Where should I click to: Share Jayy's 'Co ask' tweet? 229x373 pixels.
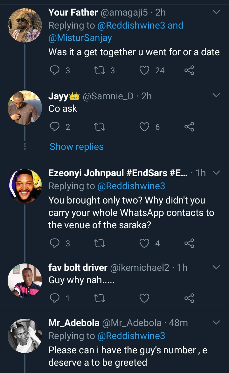tap(189, 127)
